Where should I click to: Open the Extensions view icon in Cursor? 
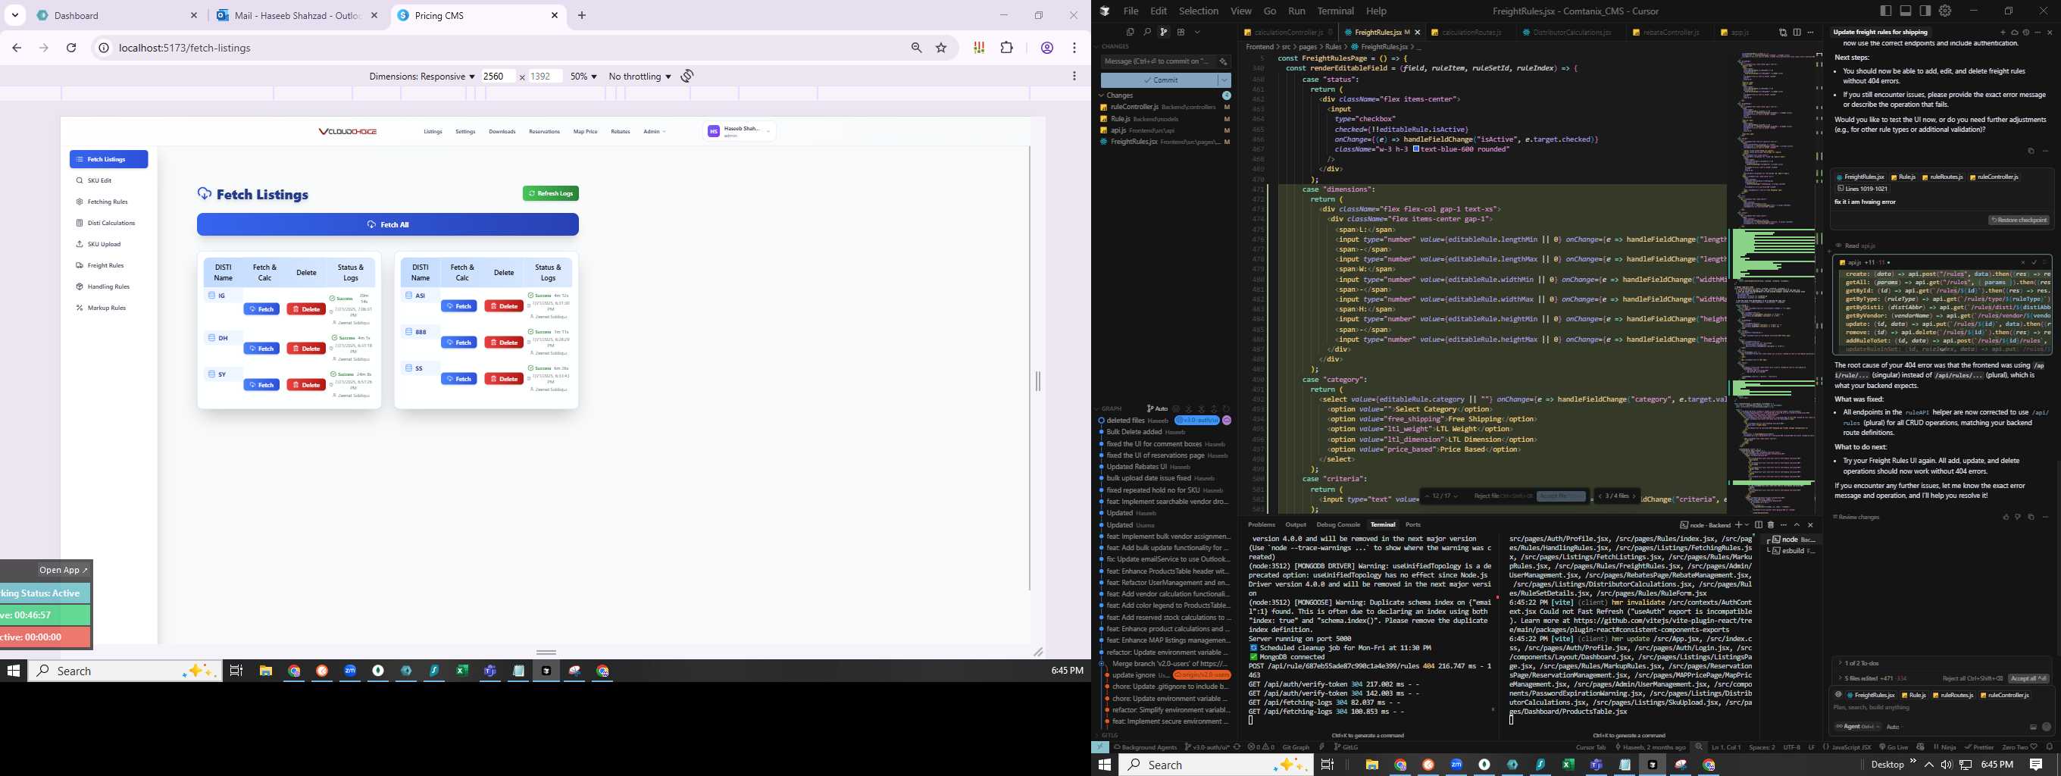(1181, 32)
